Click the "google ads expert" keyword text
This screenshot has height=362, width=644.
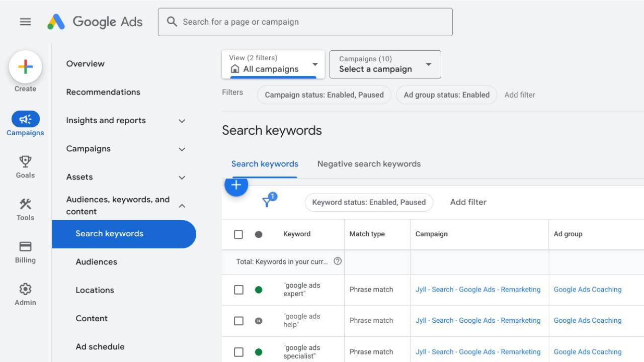(302, 290)
